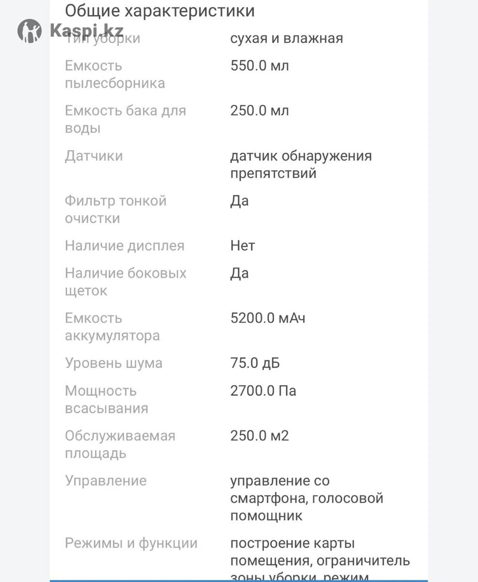Select the "Нет" display value

coord(242,246)
